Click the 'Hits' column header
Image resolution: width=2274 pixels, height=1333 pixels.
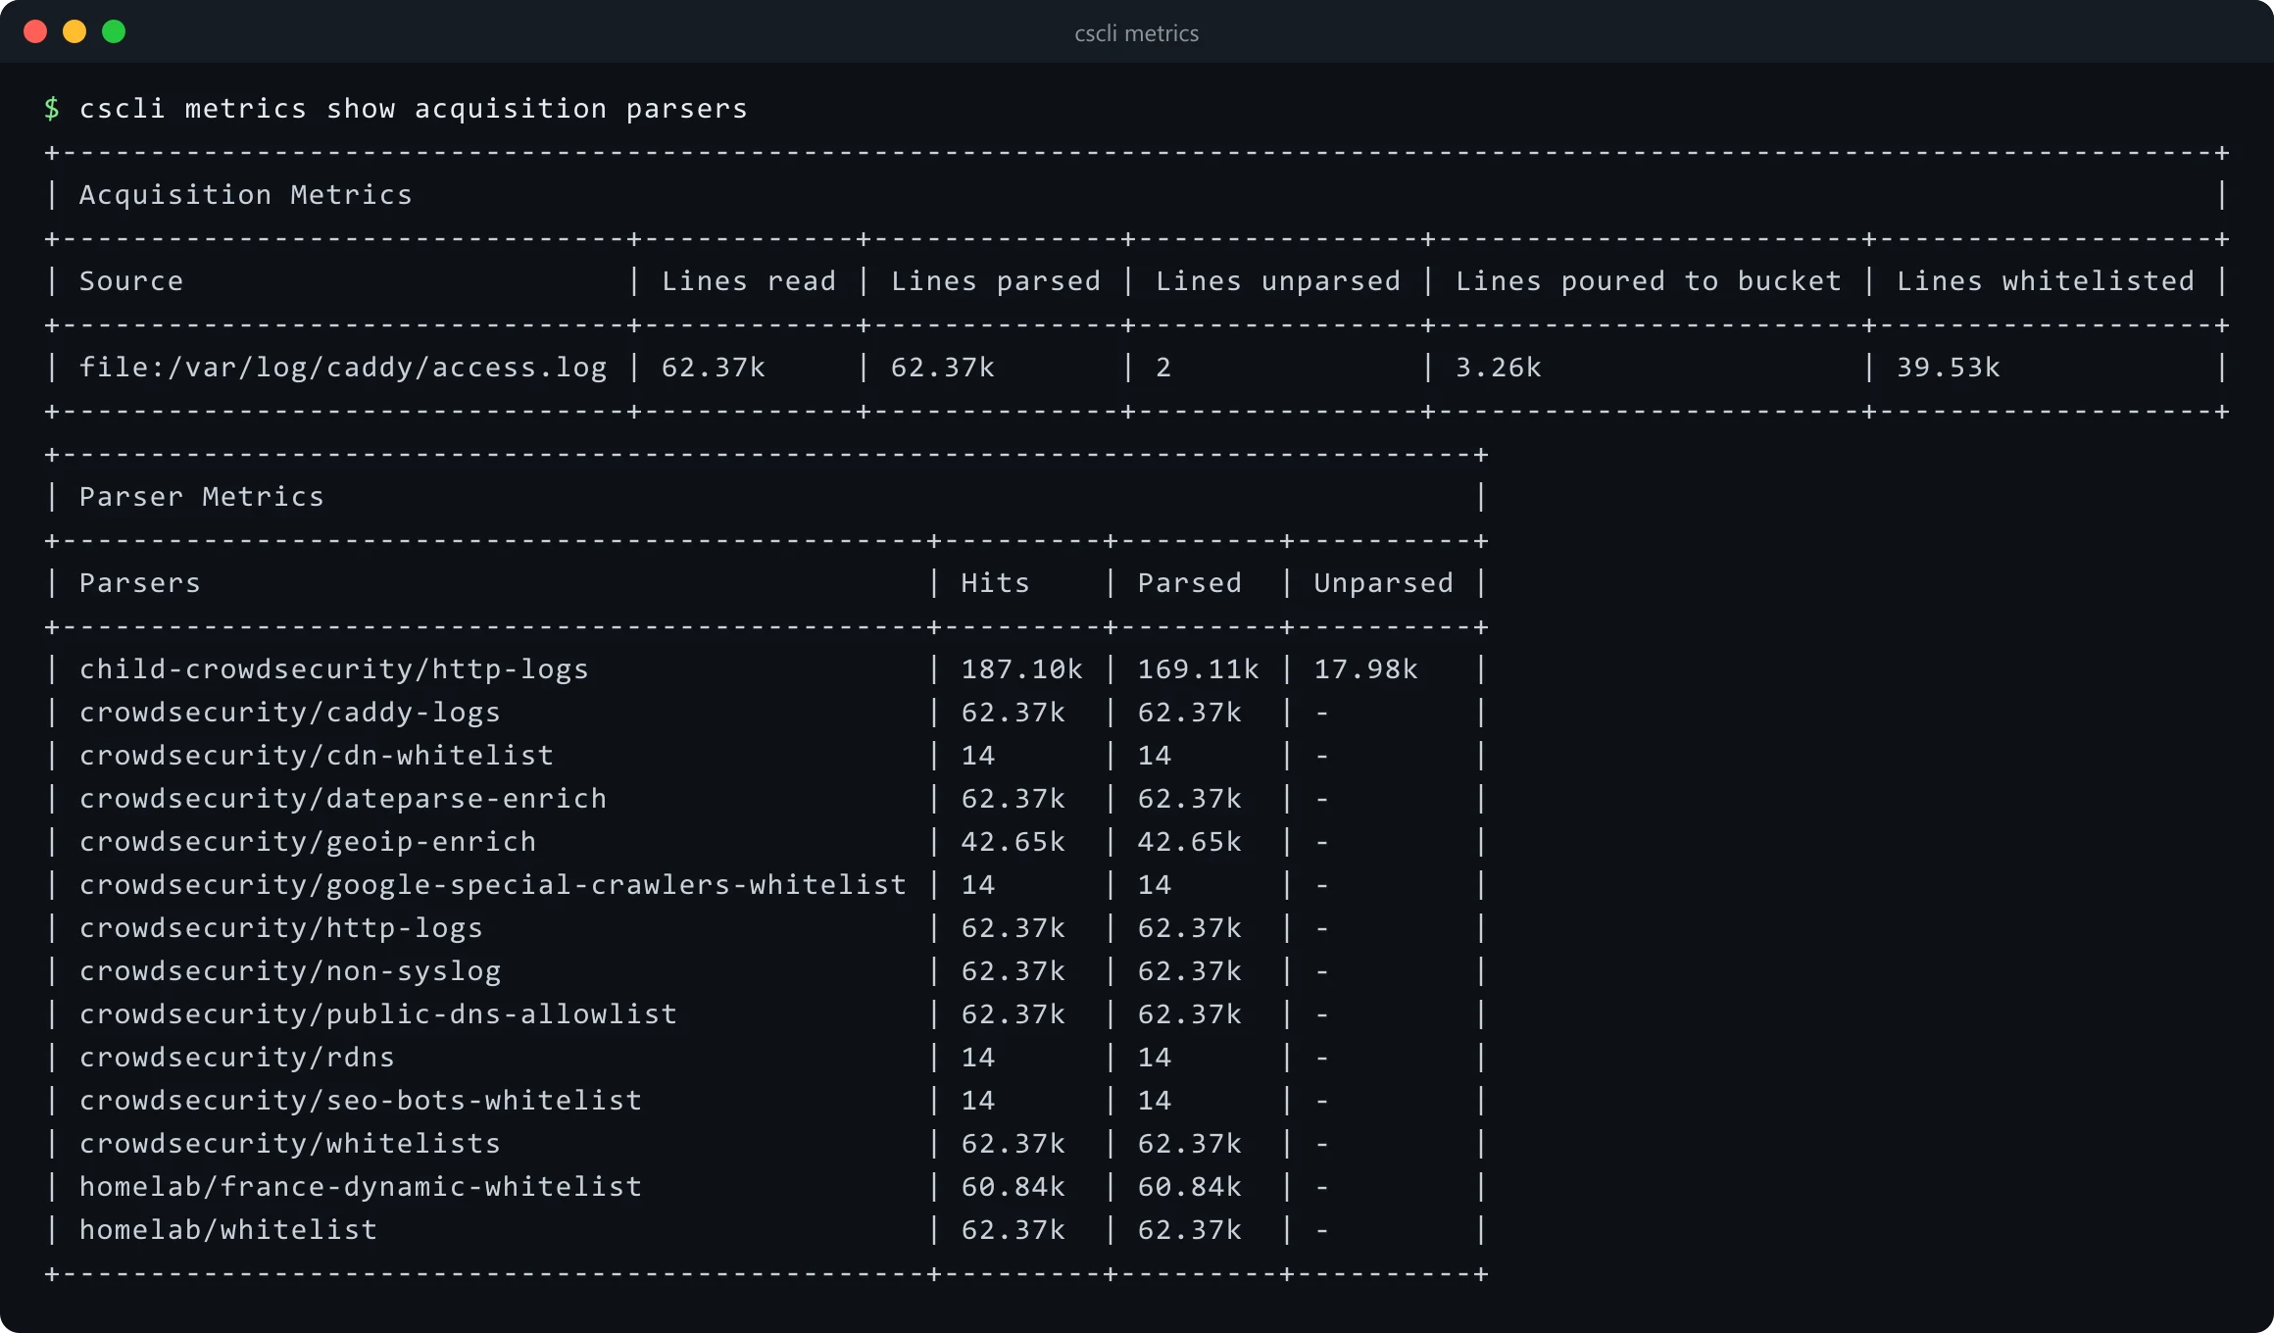[x=996, y=583]
